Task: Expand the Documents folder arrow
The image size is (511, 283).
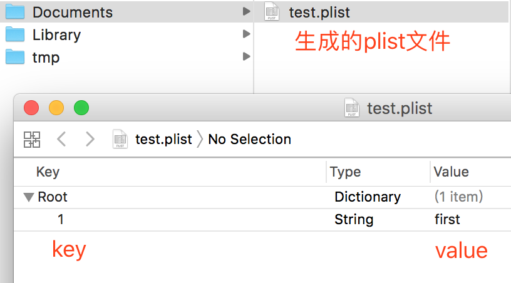Action: coord(246,12)
